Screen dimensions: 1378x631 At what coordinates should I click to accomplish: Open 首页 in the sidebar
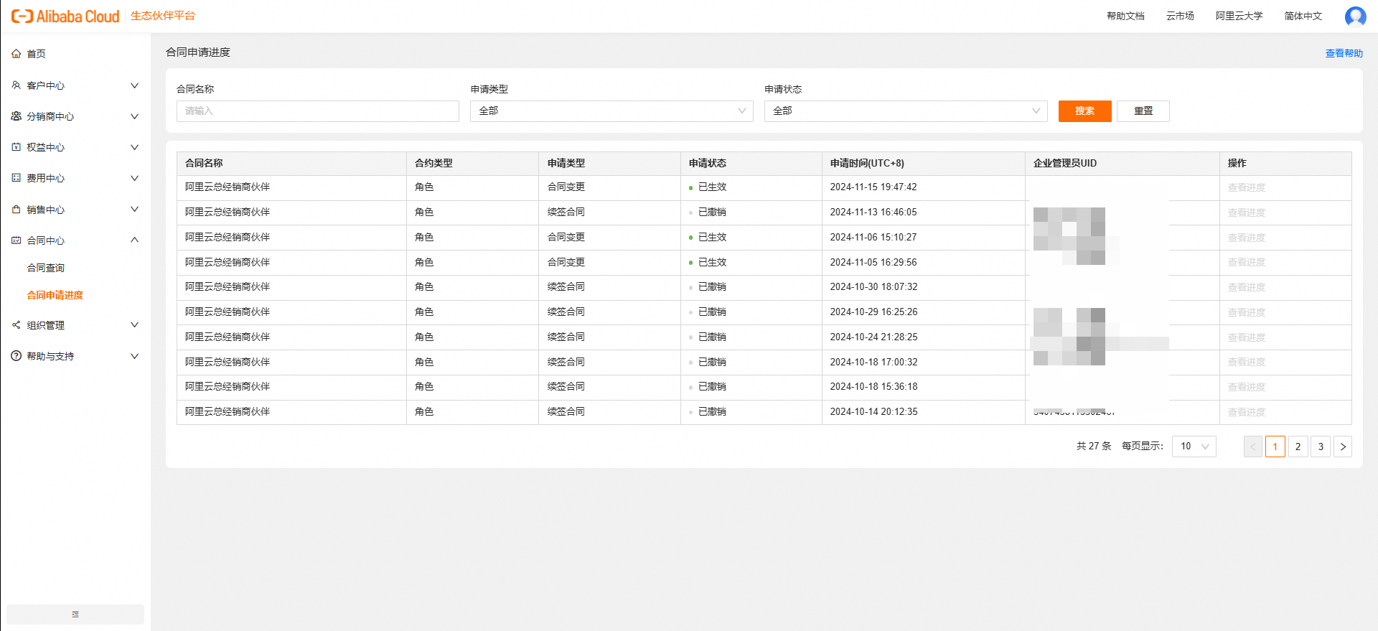[36, 54]
